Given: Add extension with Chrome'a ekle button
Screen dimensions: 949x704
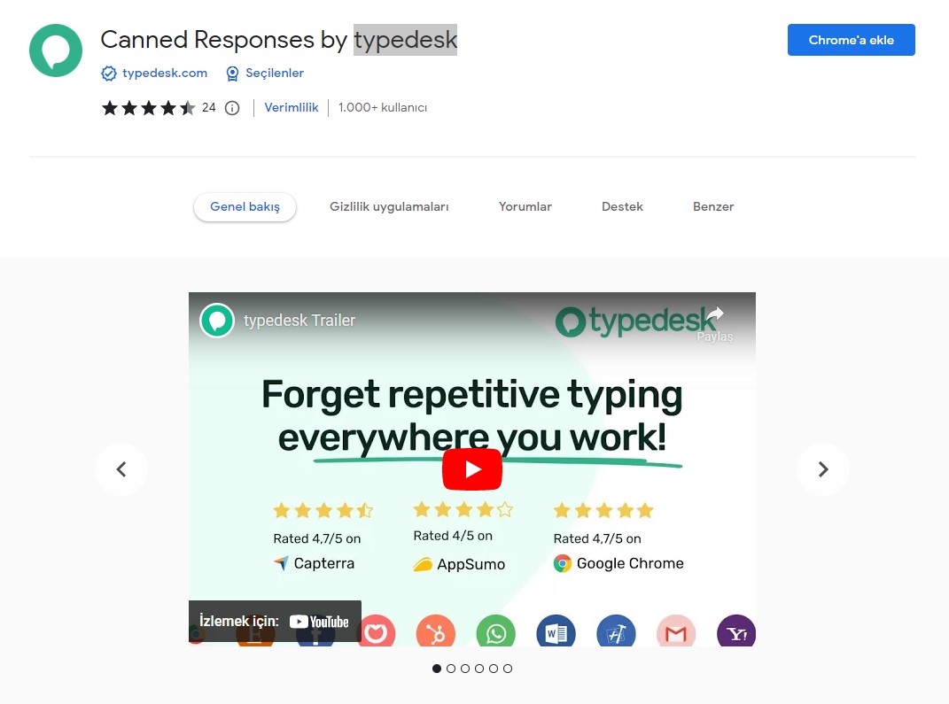Looking at the screenshot, I should click(851, 40).
